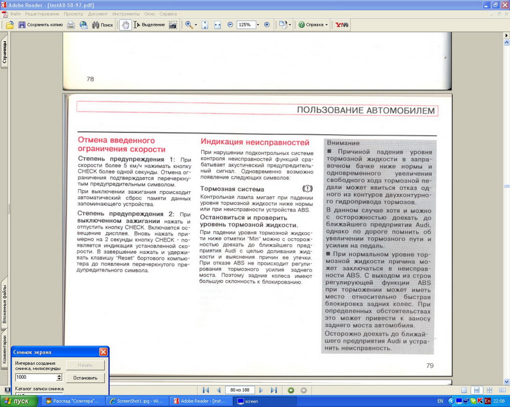Click the Fit Width icon

point(218,25)
